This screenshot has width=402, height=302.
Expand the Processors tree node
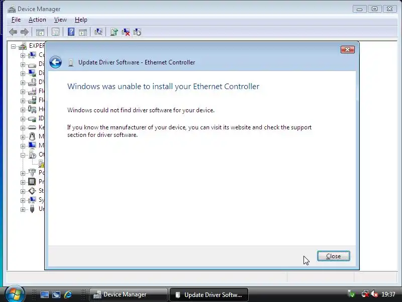click(x=23, y=182)
